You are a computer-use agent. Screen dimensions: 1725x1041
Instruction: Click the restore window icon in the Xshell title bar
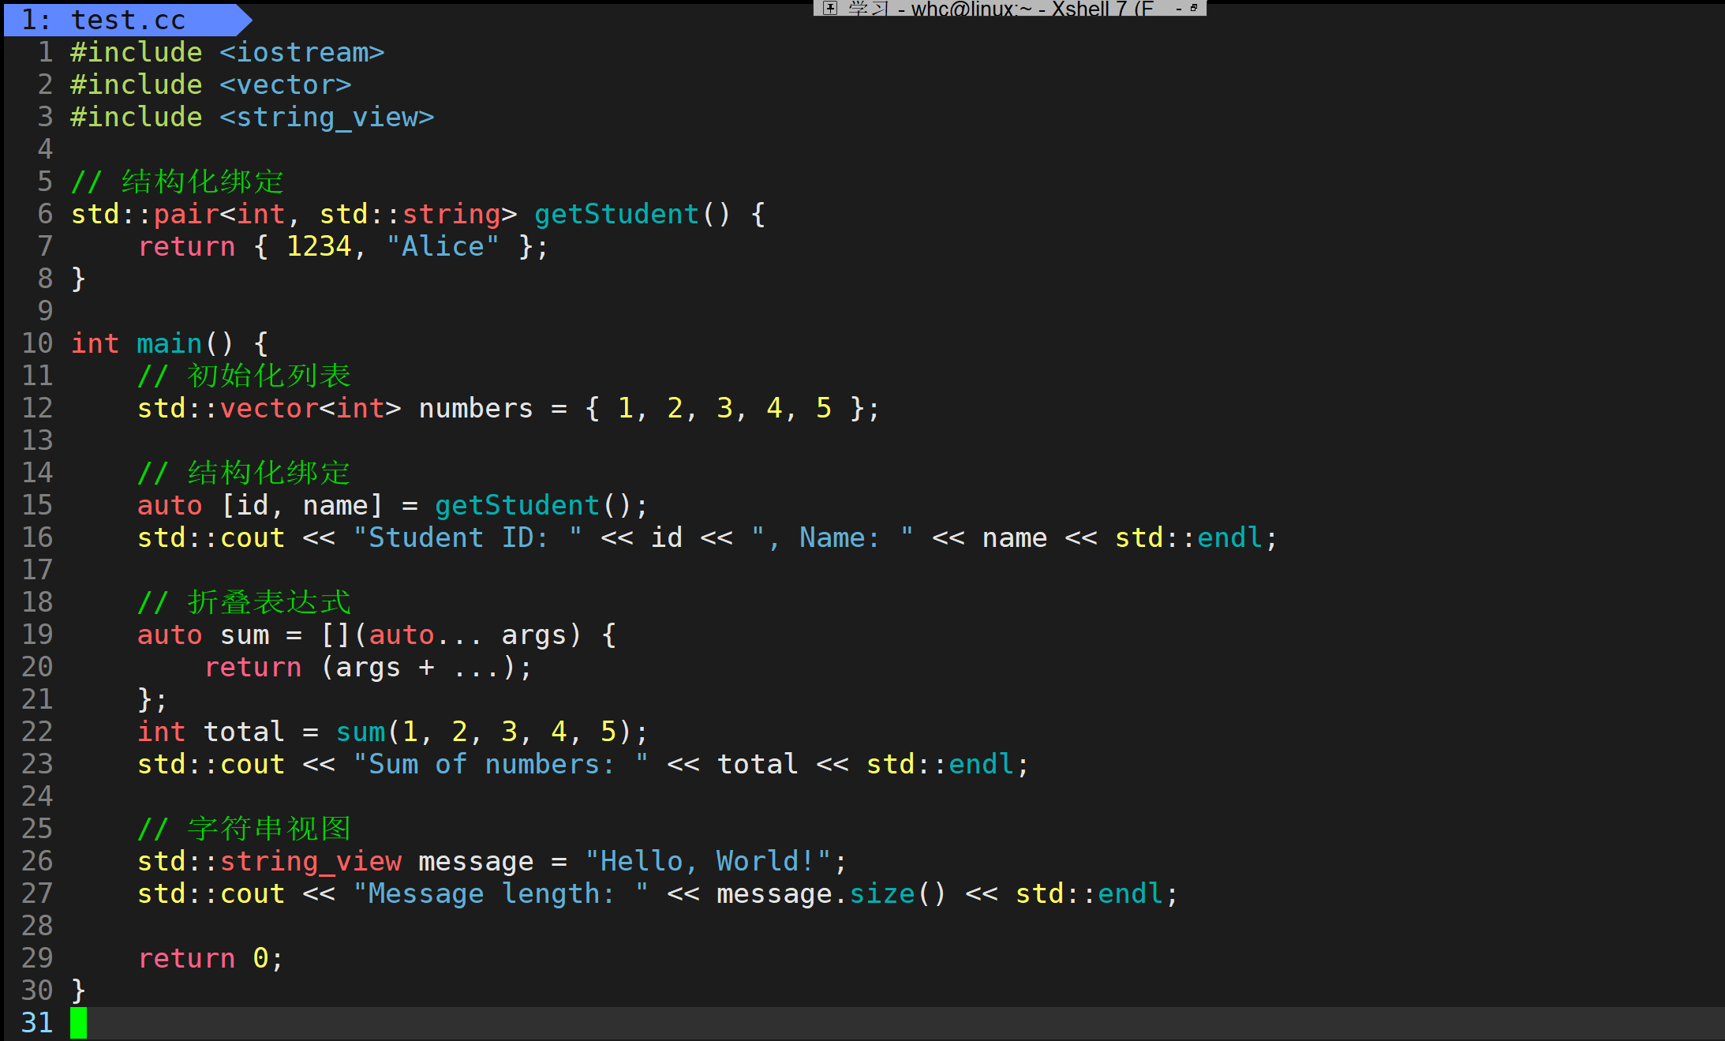coord(1194,8)
